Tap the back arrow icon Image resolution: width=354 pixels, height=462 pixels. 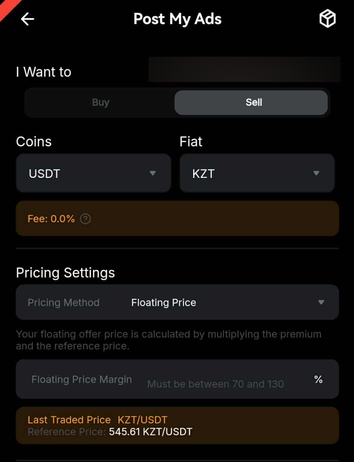click(x=27, y=19)
